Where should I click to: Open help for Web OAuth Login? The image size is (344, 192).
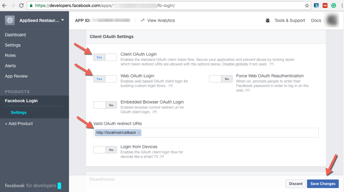[x=171, y=86]
